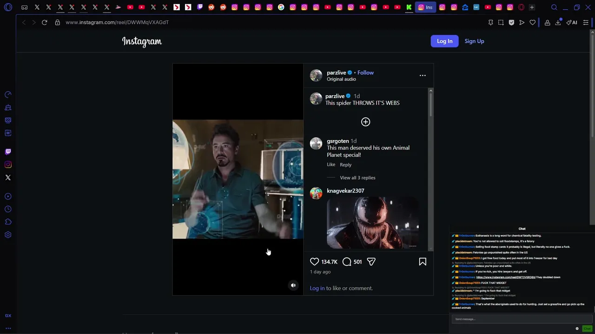The width and height of the screenshot is (595, 334).
Task: Open parzlive username in post header
Action: tap(336, 73)
